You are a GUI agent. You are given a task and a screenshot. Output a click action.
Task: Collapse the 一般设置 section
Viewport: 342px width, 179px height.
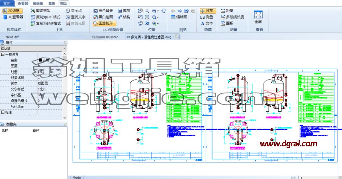3,54
